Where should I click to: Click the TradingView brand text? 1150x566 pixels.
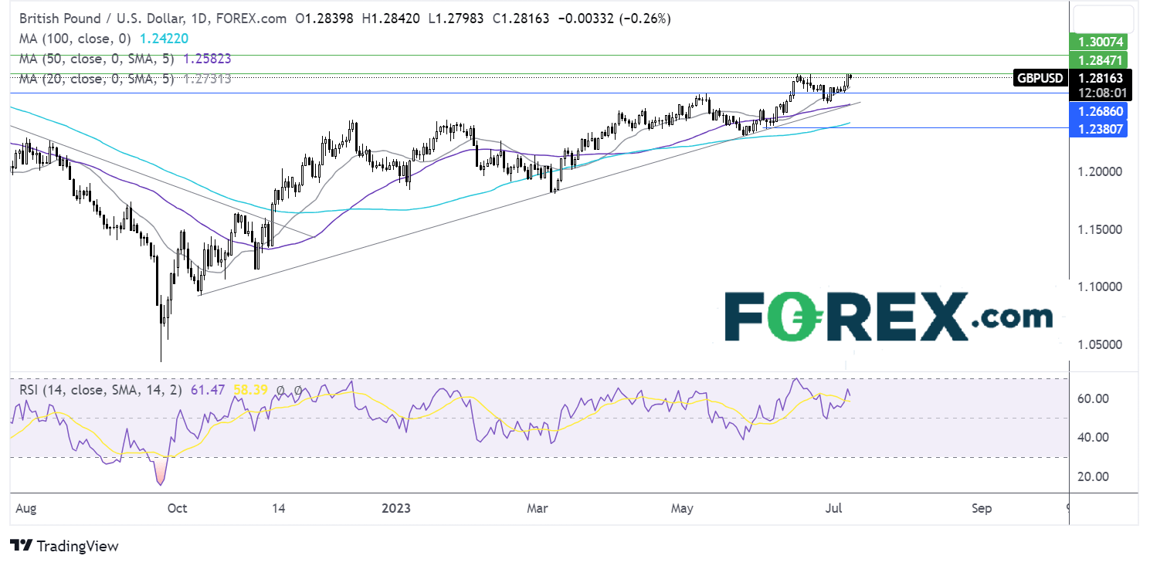[x=78, y=546]
